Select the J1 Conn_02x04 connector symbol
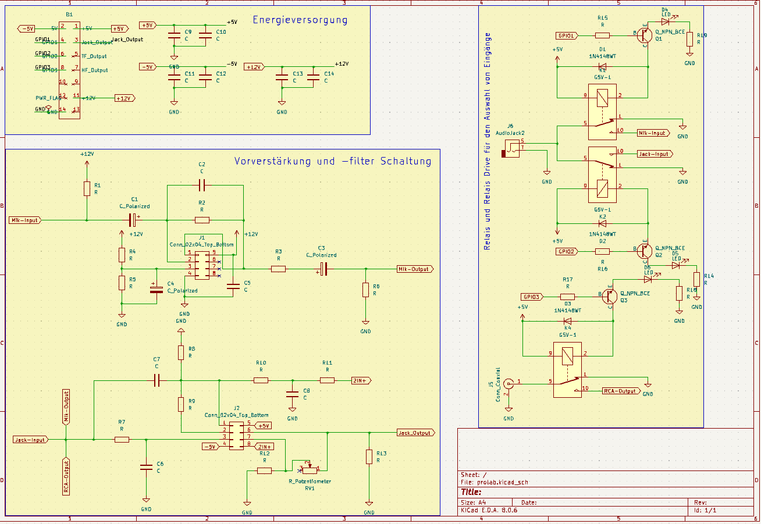The height and width of the screenshot is (524, 761). [x=202, y=265]
